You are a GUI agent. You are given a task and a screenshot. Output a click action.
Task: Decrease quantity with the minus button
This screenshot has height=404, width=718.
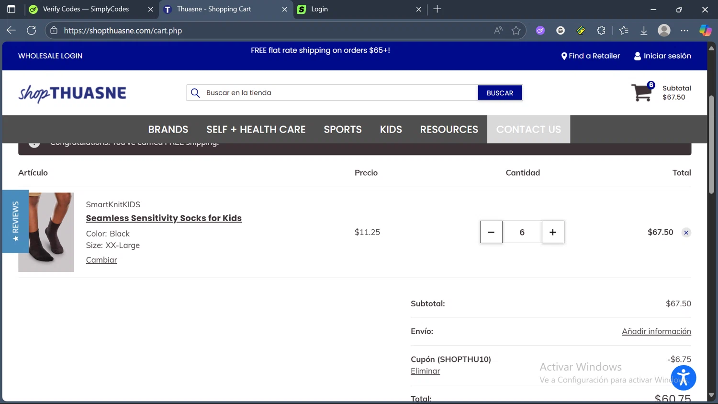(491, 232)
